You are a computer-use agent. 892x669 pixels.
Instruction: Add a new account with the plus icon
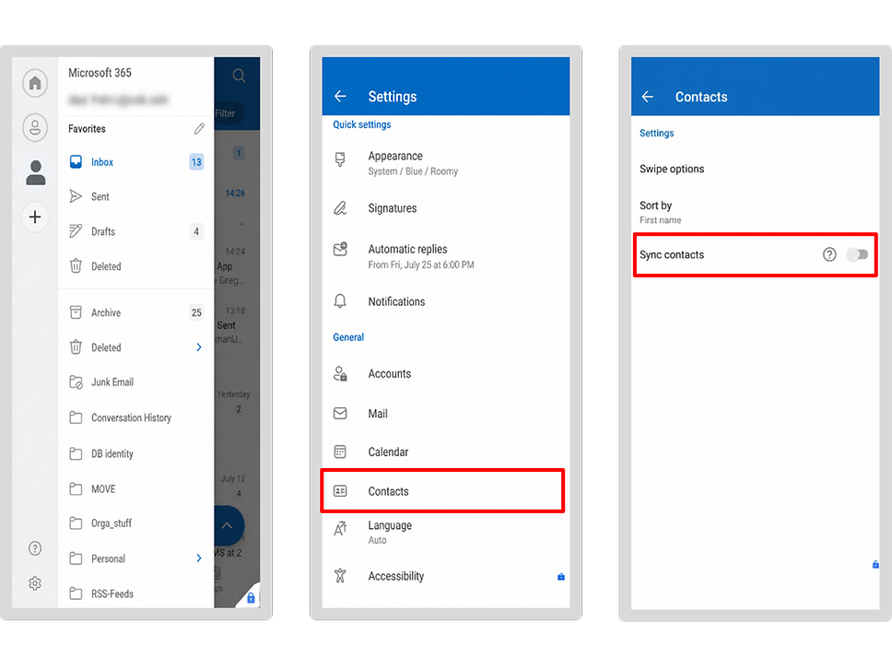pos(35,217)
